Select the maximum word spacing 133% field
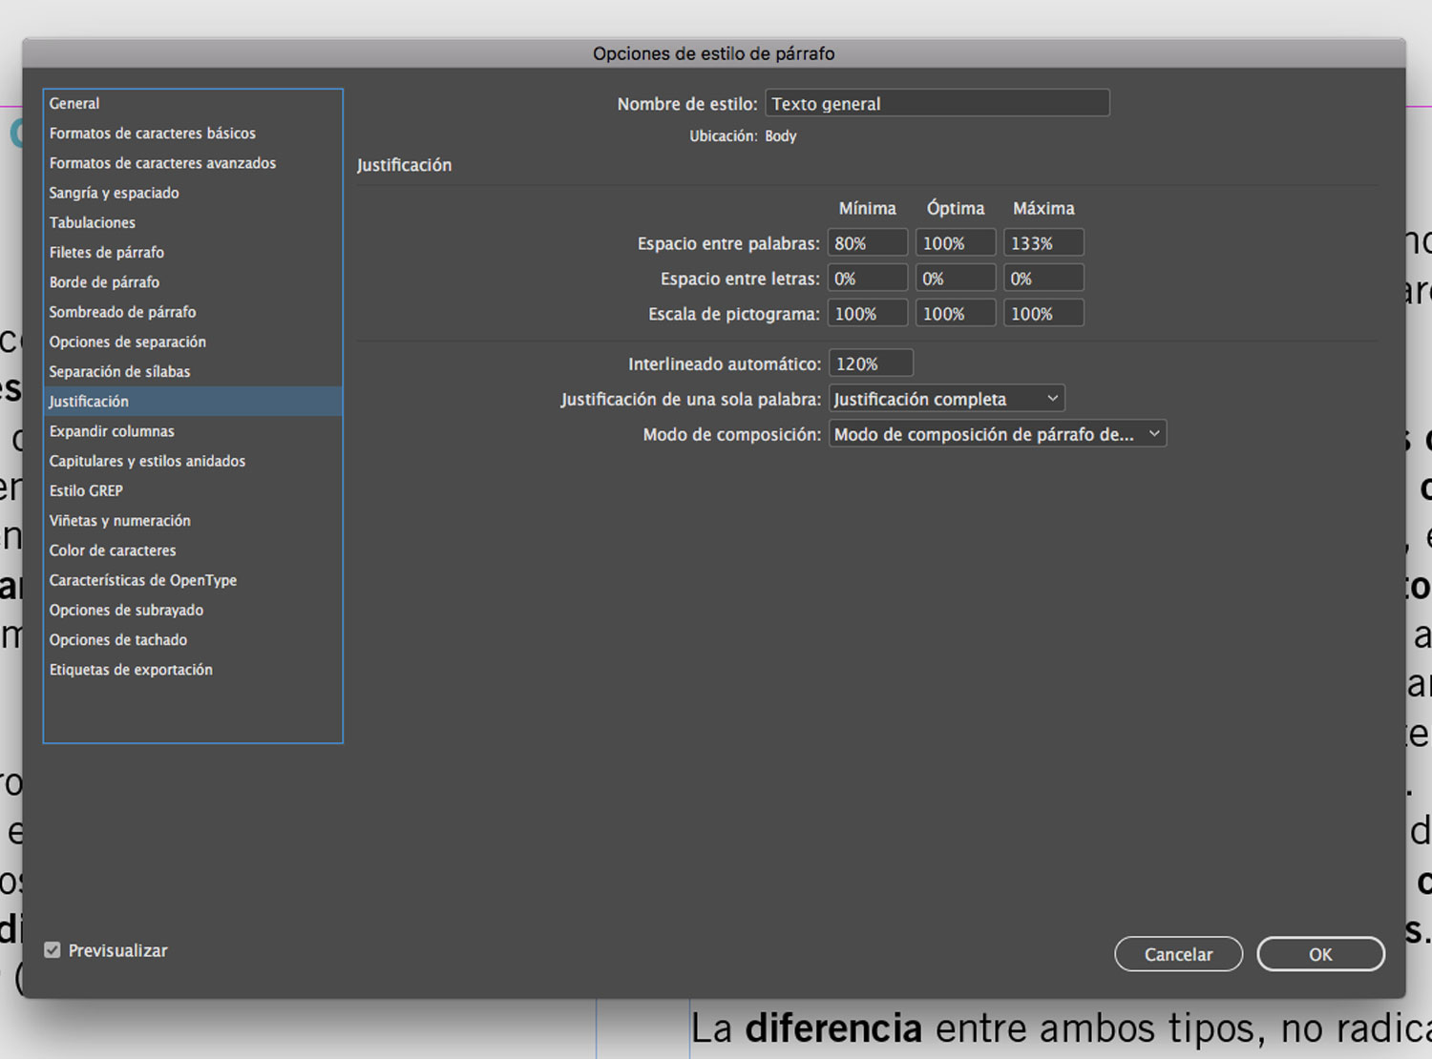The width and height of the screenshot is (1432, 1059). coord(1043,243)
